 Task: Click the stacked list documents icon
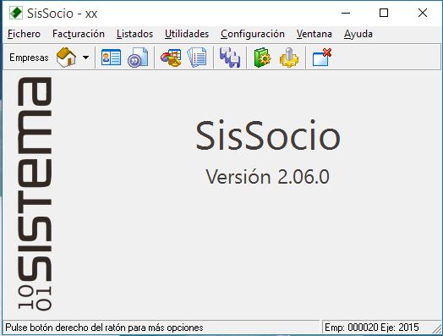point(197,58)
